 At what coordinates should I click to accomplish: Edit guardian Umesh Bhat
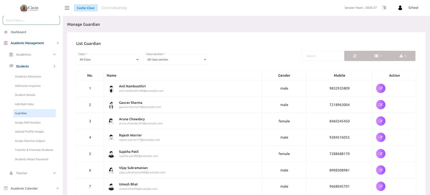(381, 186)
